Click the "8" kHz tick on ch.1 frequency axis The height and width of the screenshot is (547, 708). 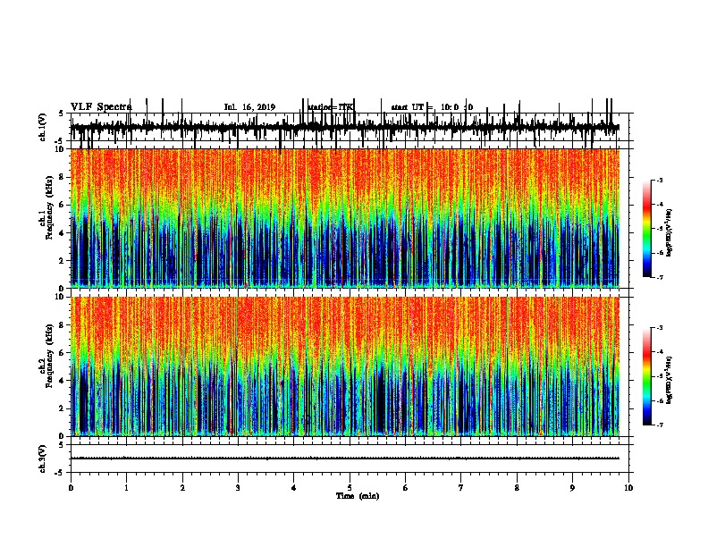[63, 177]
